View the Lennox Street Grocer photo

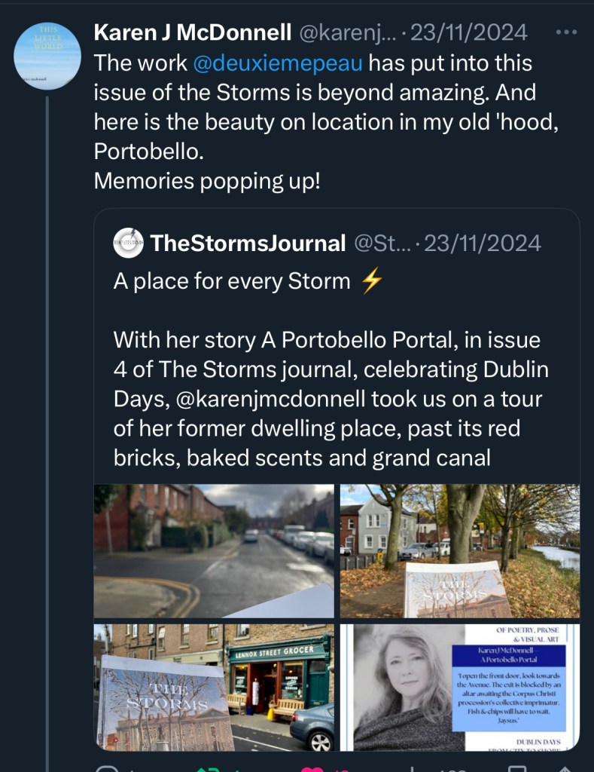[214, 687]
